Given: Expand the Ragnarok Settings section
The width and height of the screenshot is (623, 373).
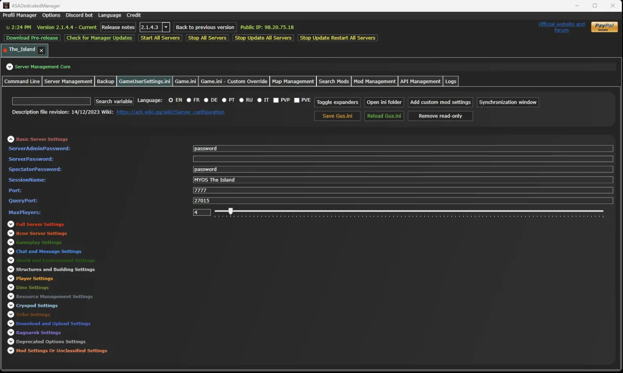Looking at the screenshot, I should (x=11, y=332).
